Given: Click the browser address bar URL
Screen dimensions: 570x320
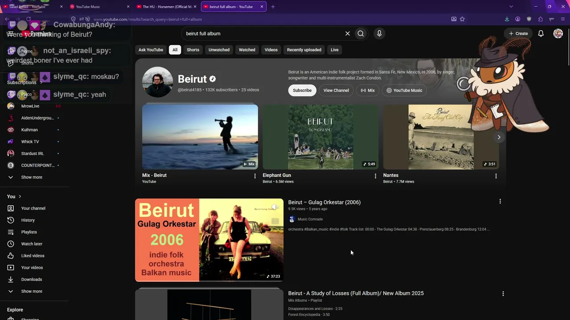Looking at the screenshot, I should click(x=147, y=19).
